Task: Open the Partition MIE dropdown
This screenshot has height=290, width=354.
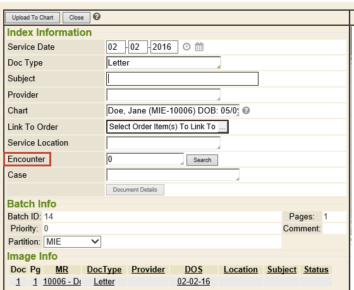Action: click(x=72, y=242)
